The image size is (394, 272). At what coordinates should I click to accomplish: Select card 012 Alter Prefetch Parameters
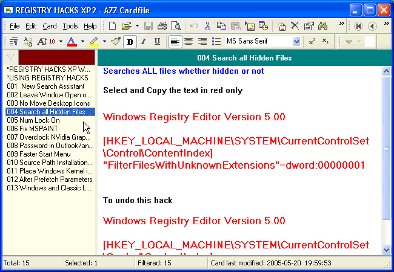point(50,180)
